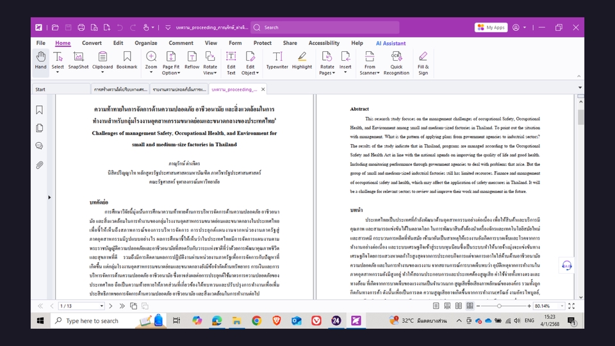Viewport: 615px width, 346px height.
Task: Toggle facing pages view mode
Action: (459, 306)
